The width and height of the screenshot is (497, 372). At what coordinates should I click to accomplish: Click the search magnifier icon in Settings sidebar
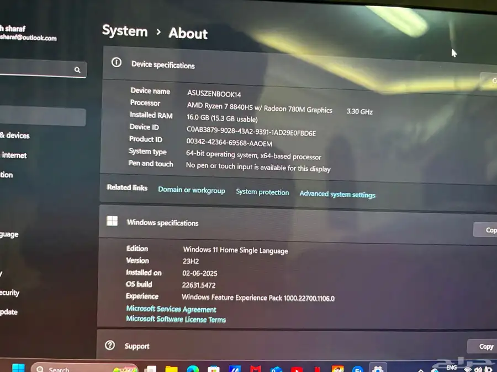pos(77,70)
